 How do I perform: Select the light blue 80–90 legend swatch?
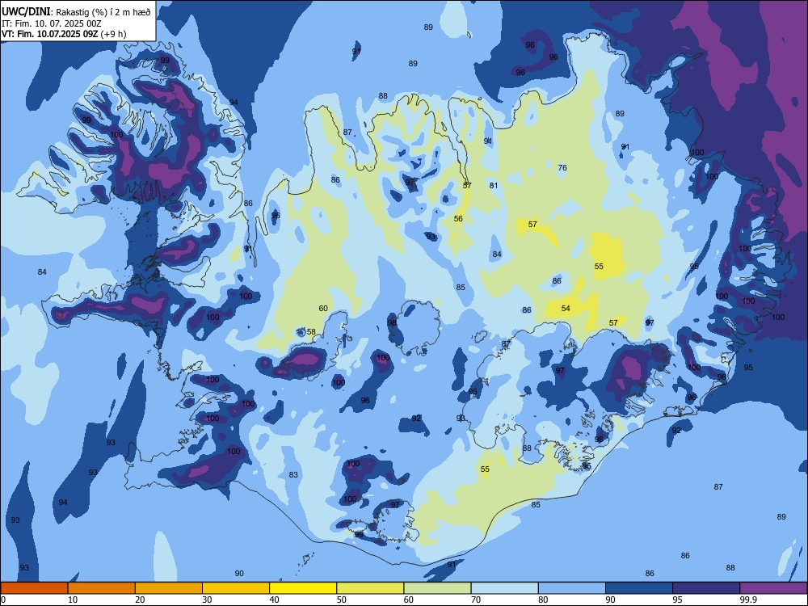click(x=572, y=588)
